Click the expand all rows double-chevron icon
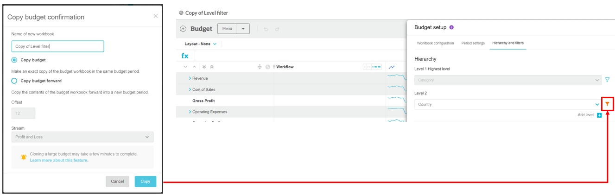Screen dimensions: 615x195 tap(204, 67)
